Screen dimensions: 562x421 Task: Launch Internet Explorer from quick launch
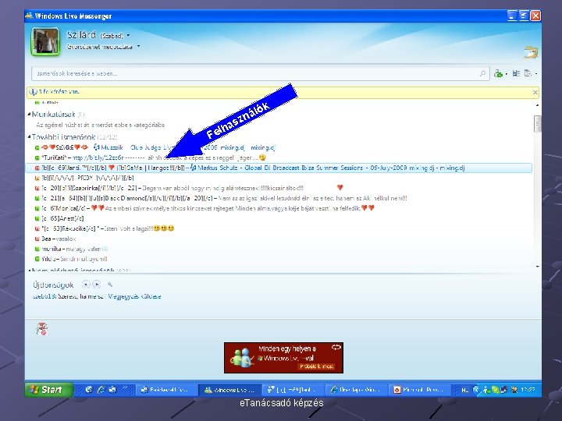pyautogui.click(x=101, y=390)
